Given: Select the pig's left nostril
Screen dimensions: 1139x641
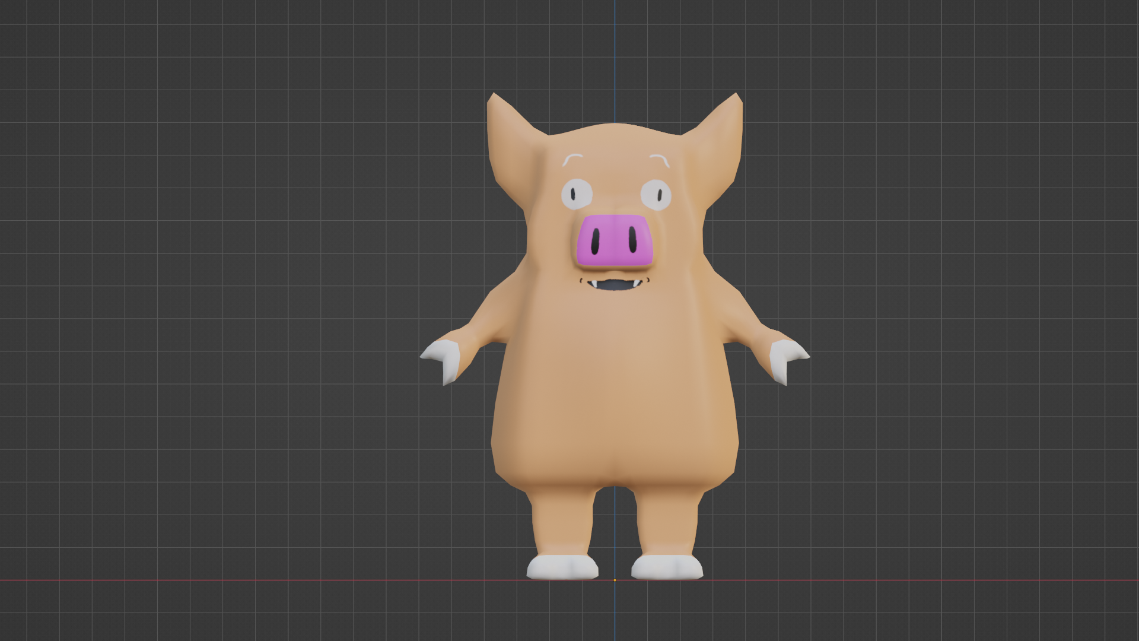Looking at the screenshot, I should pos(595,240).
